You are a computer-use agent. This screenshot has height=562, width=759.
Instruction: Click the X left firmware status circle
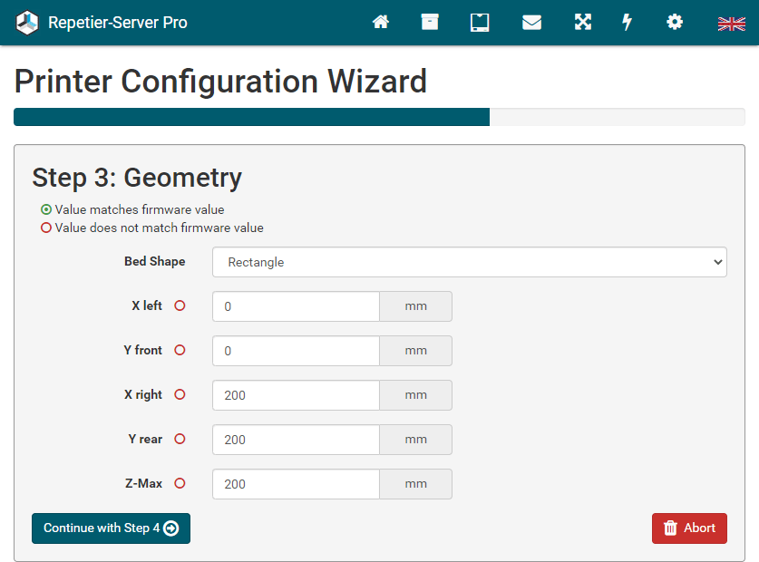point(180,306)
